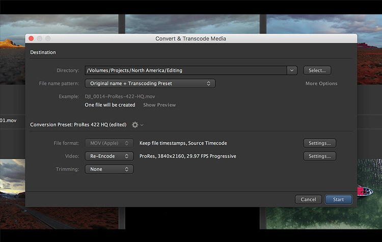382x242 pixels.
Task: Select the boat aerial thumbnail behind the dialog
Action: coord(369,194)
